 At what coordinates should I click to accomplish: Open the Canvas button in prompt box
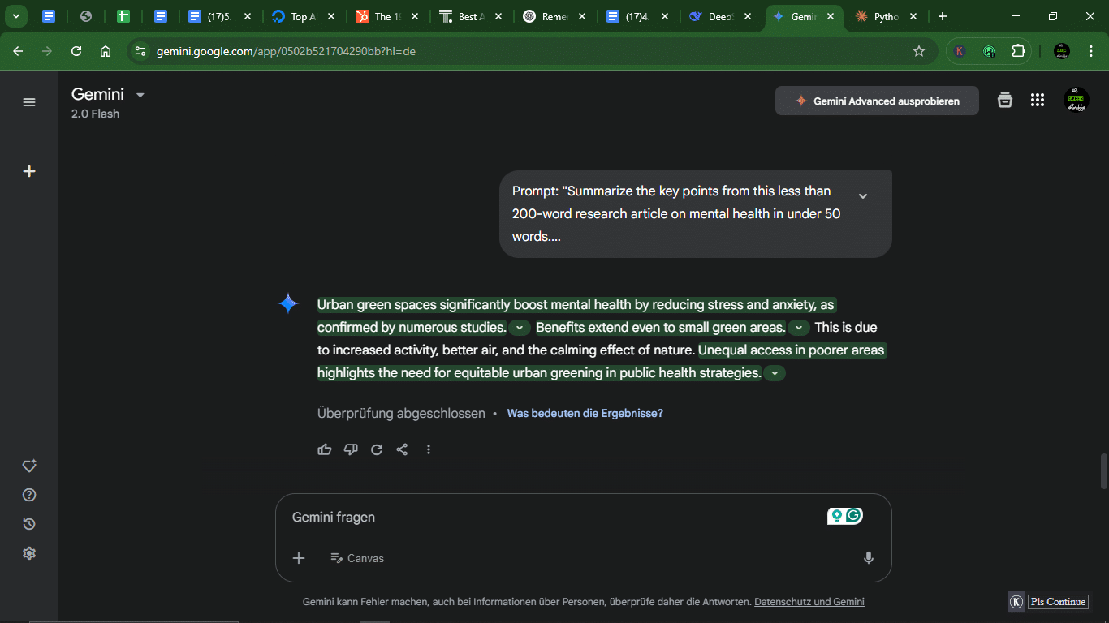pyautogui.click(x=357, y=558)
